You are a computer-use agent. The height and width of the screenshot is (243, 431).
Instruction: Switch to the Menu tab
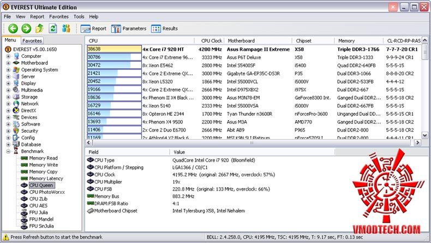click(x=10, y=40)
